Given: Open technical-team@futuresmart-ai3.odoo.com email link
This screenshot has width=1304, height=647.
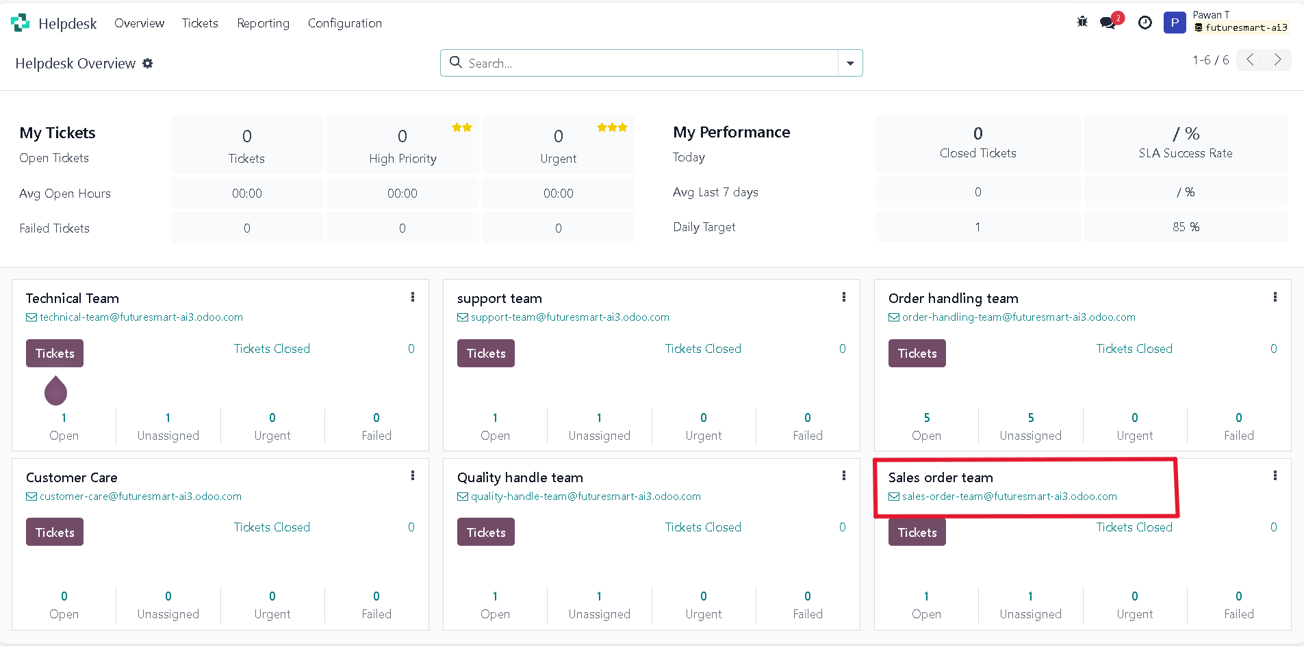Looking at the screenshot, I should (x=141, y=317).
